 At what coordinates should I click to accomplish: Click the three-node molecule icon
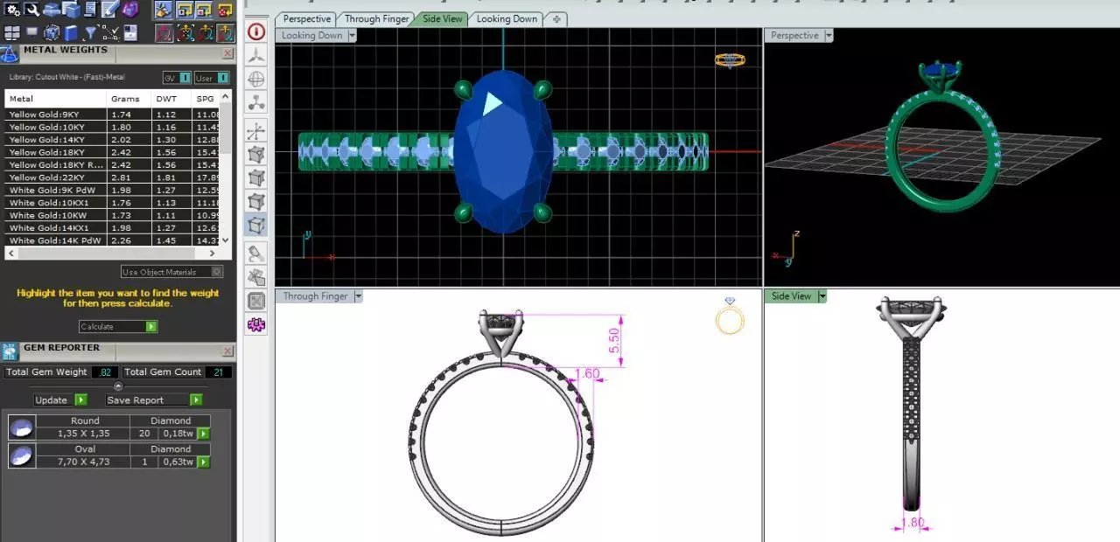coord(256,102)
